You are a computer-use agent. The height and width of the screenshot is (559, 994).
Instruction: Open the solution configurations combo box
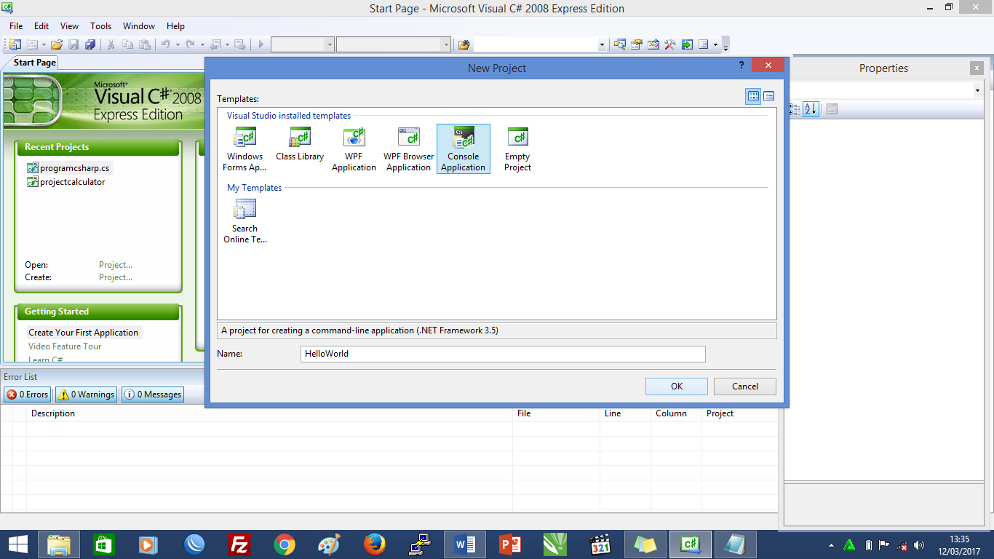(303, 44)
